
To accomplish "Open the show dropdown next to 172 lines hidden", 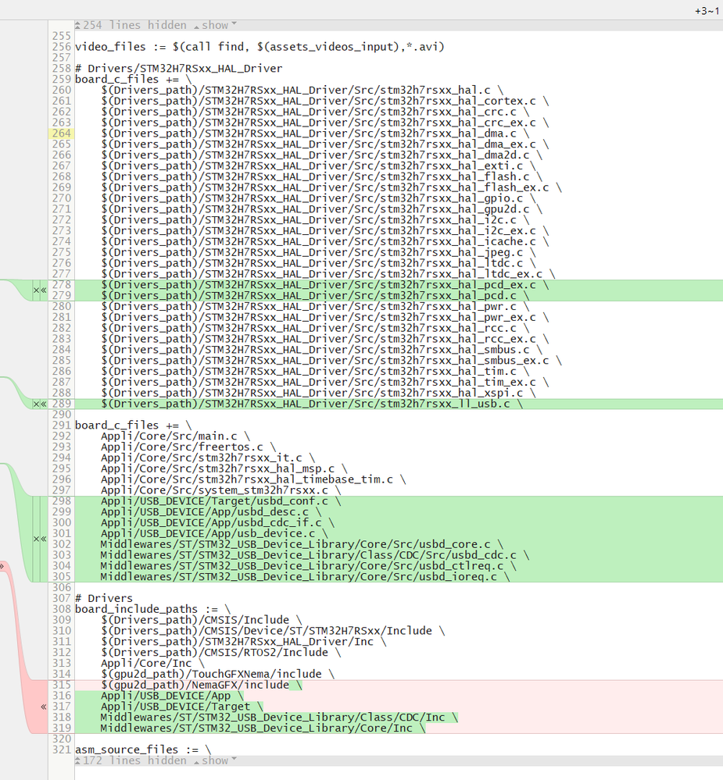I will (215, 760).
